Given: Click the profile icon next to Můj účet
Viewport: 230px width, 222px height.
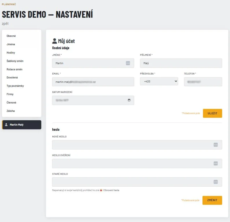Looking at the screenshot, I should (x=55, y=41).
